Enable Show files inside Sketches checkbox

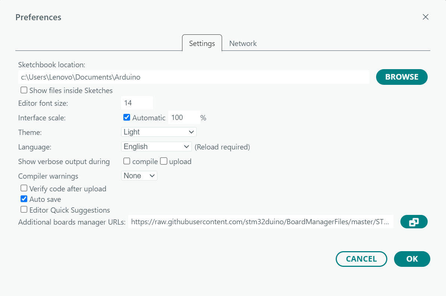[x=24, y=90]
